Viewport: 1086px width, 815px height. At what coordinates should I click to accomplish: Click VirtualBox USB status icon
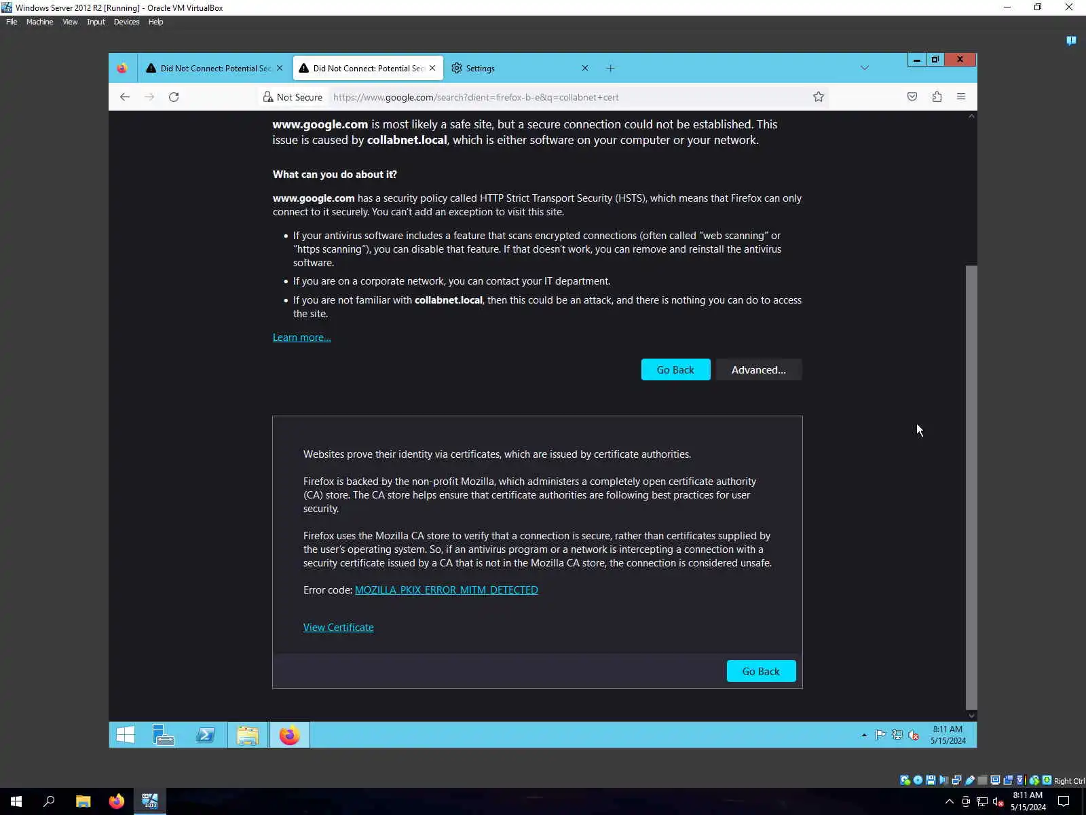click(969, 780)
